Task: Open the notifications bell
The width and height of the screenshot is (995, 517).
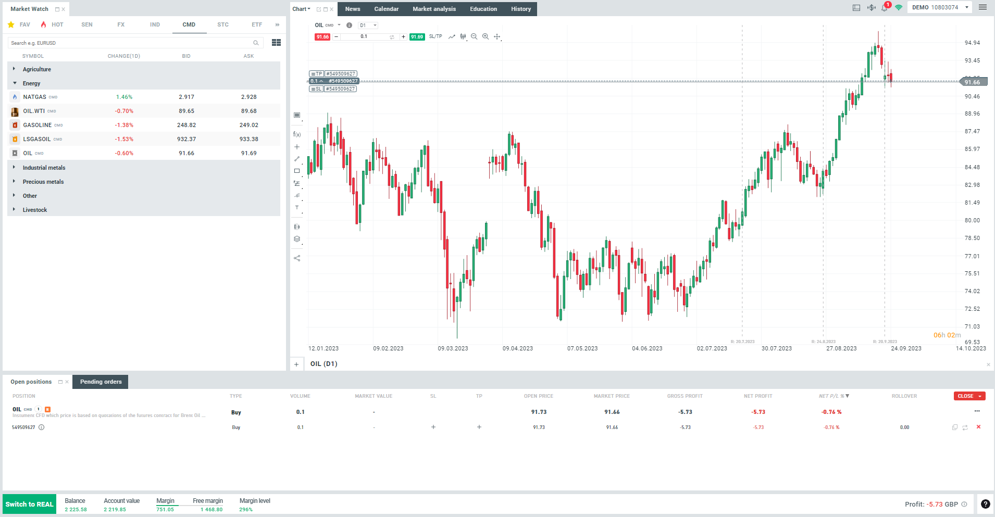Action: pos(885,8)
